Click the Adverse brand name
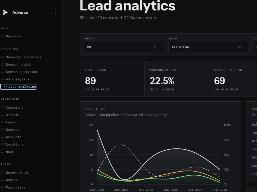 point(20,12)
